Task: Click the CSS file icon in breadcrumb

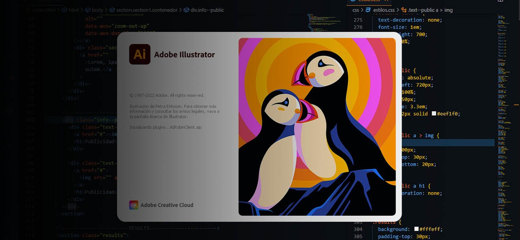Action: point(368,10)
